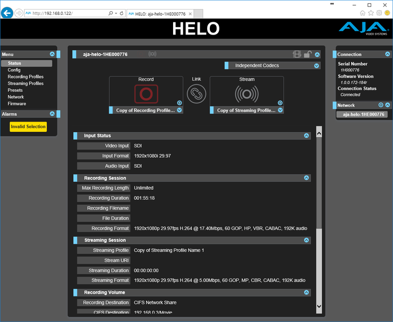
Task: Open a new browser tab
Action: tap(199, 14)
